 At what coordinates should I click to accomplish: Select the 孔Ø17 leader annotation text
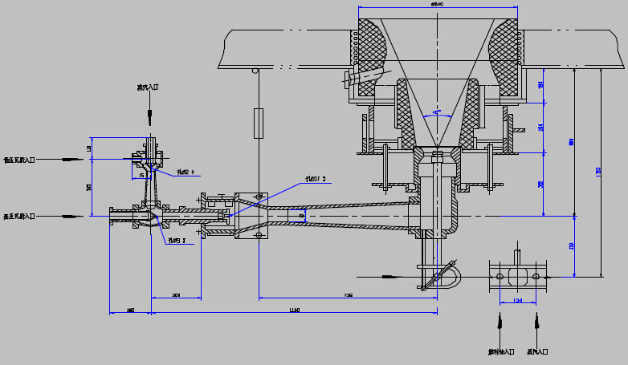(x=315, y=179)
